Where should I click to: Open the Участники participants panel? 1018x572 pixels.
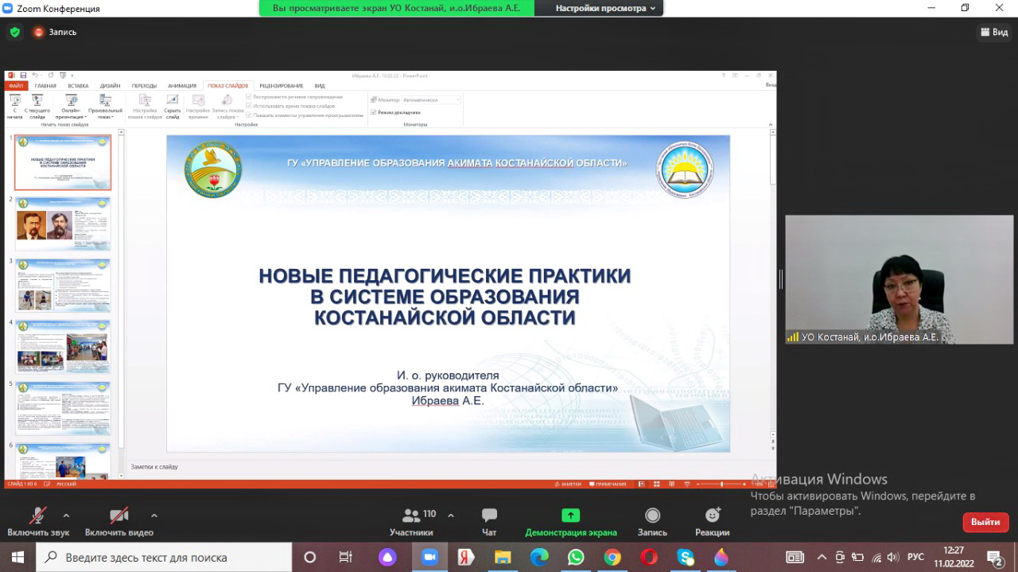tap(411, 521)
